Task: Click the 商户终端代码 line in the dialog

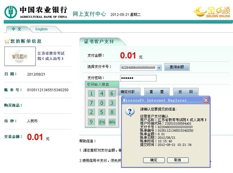Action: coord(166,123)
